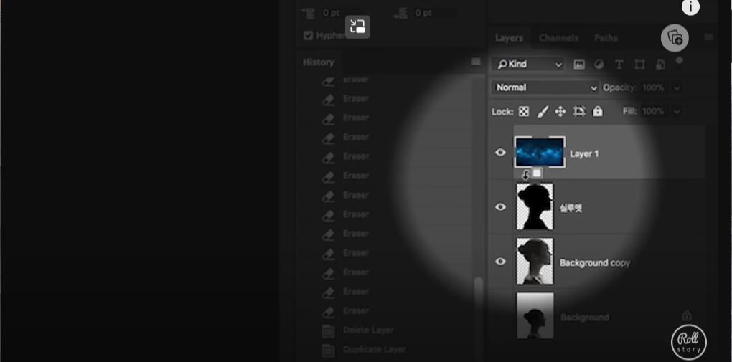Open the Layers panel menu icon
Viewport: 732px width, 362px height.
pos(708,37)
